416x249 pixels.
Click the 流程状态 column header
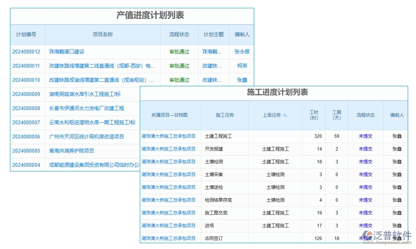(x=179, y=35)
